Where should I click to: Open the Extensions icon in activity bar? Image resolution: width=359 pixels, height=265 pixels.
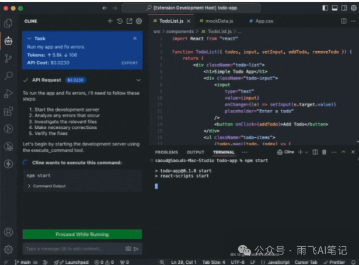click(x=9, y=111)
